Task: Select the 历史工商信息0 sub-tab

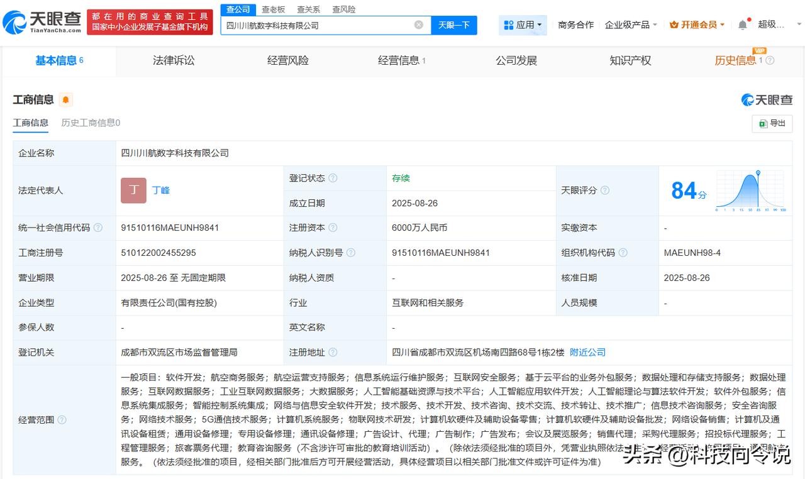Action: tap(91, 123)
